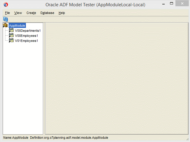Click the V00Employees1 view object icon
This screenshot has width=190, height=142.
pos(11,35)
